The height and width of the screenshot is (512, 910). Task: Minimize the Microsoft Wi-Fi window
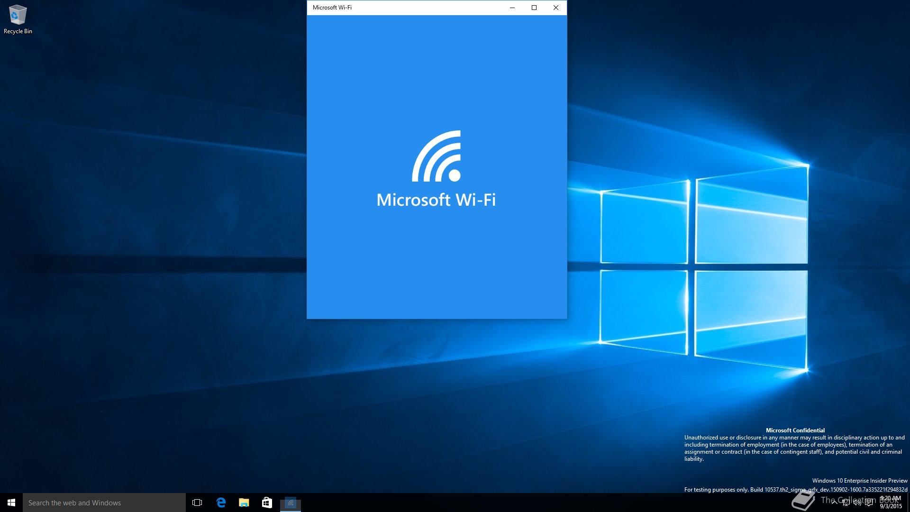[x=512, y=8]
